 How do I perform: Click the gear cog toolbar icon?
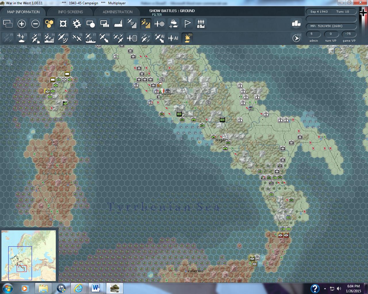tap(77, 24)
